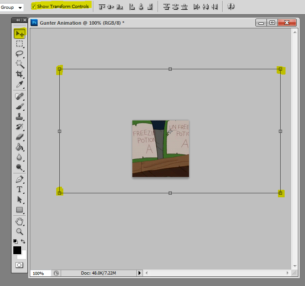
Task: Select the Blur tool
Action: click(19, 157)
